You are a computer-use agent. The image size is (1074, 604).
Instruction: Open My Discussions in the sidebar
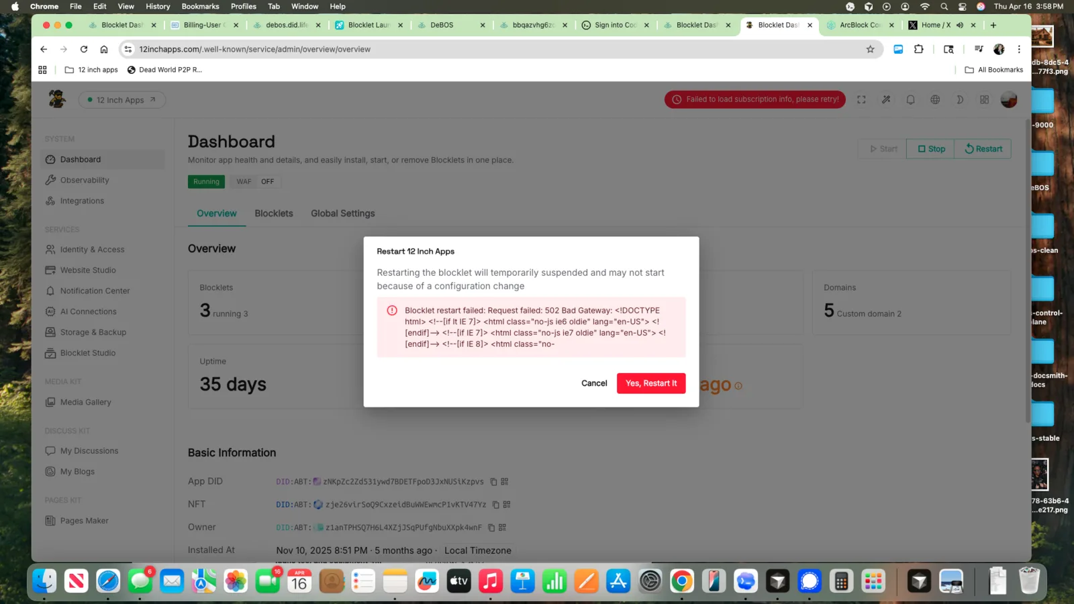pyautogui.click(x=103, y=451)
